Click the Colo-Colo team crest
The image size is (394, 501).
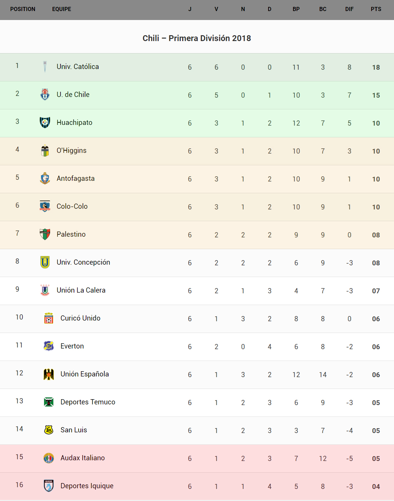pyautogui.click(x=45, y=206)
